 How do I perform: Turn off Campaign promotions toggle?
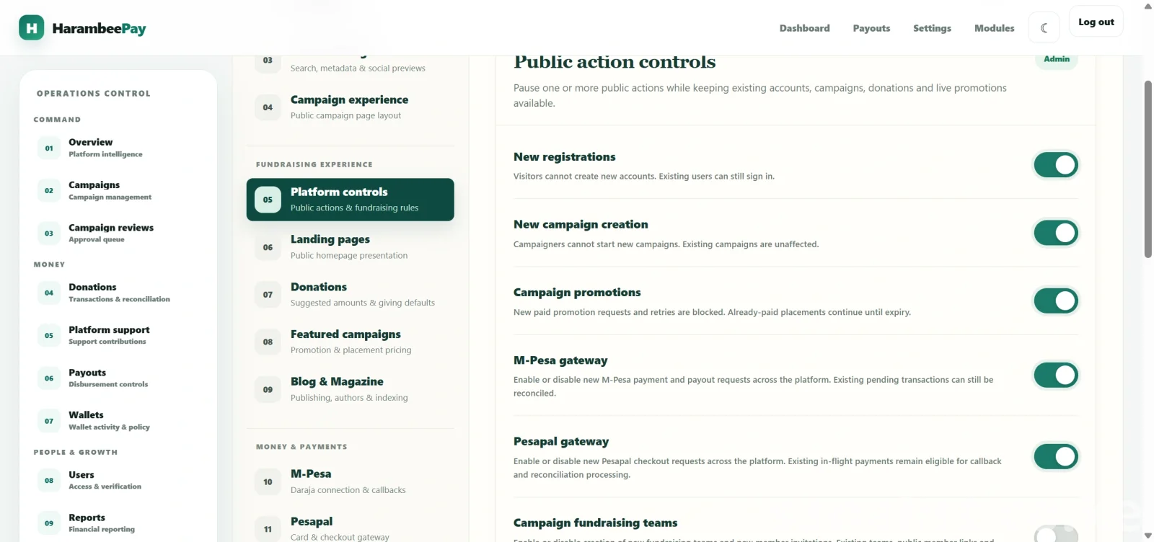(x=1056, y=301)
